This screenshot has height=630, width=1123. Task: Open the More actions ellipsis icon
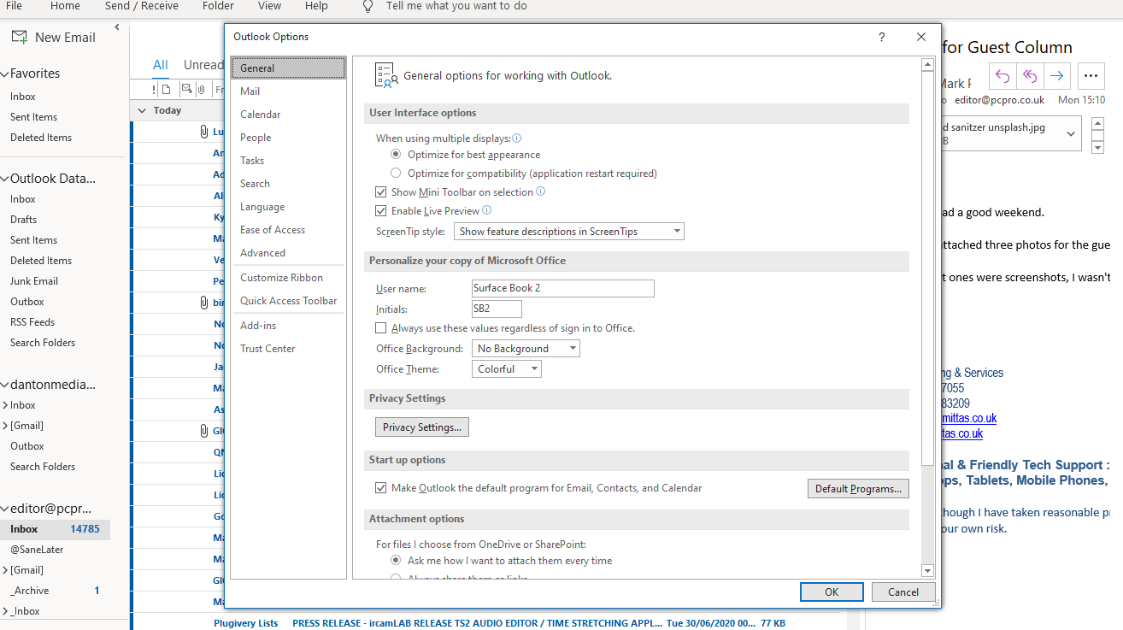(1091, 76)
